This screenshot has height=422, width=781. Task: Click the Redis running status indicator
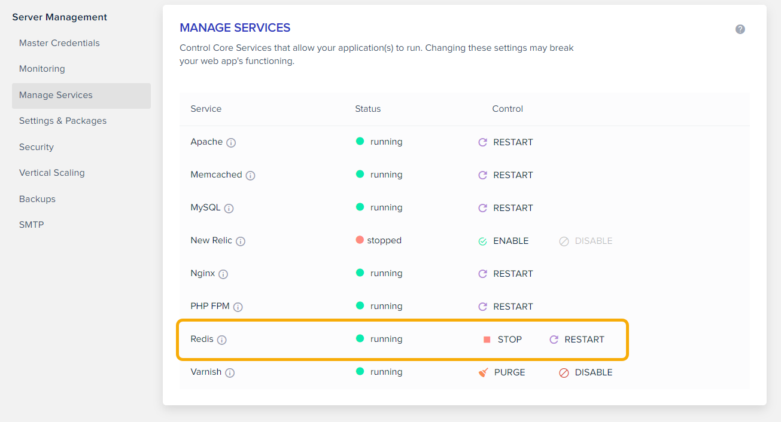point(359,339)
